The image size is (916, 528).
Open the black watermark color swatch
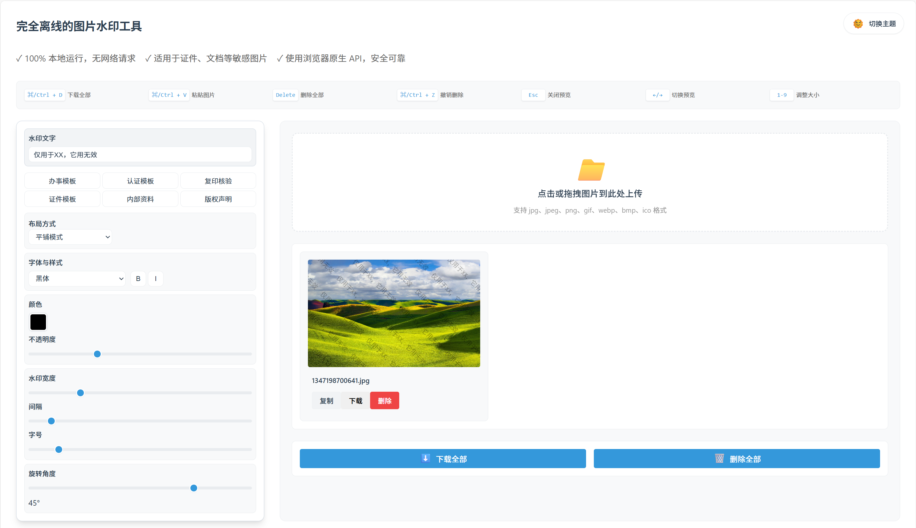pyautogui.click(x=38, y=322)
